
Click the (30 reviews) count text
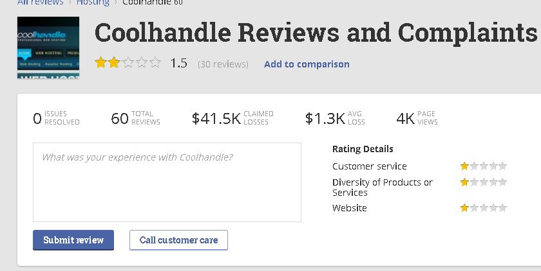coord(223,64)
